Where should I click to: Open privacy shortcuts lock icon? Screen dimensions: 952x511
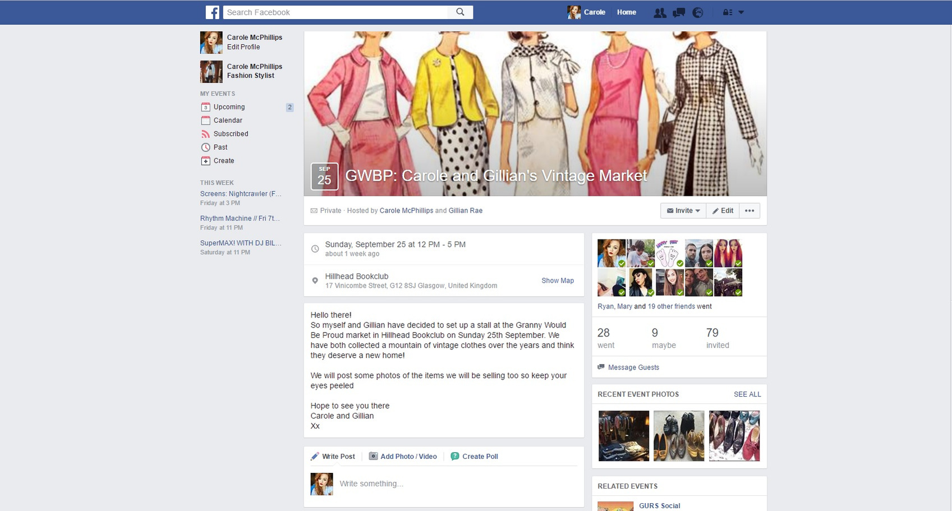pyautogui.click(x=728, y=12)
